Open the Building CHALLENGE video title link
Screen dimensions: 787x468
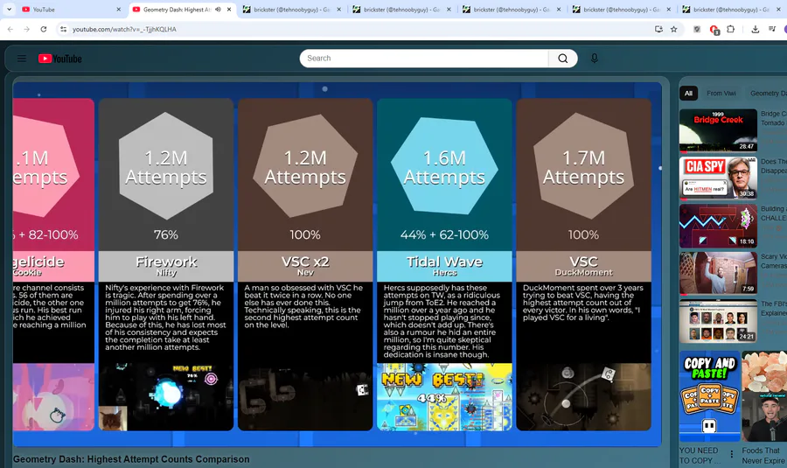pos(774,213)
